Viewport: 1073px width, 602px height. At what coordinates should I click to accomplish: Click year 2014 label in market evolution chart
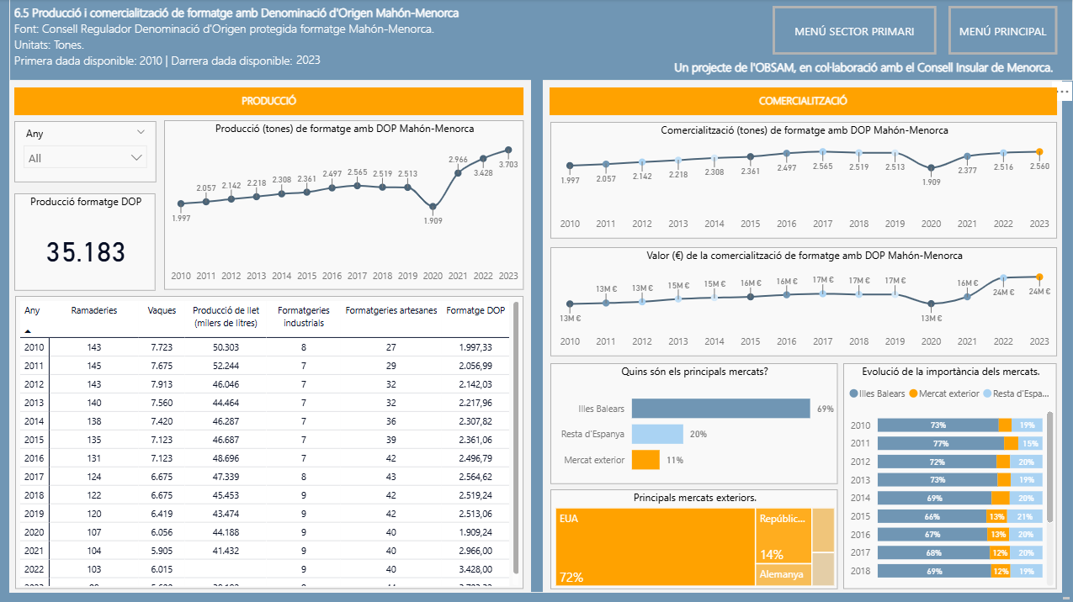(x=861, y=498)
